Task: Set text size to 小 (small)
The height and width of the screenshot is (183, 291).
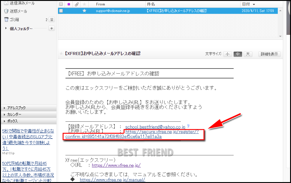Action: [228, 54]
